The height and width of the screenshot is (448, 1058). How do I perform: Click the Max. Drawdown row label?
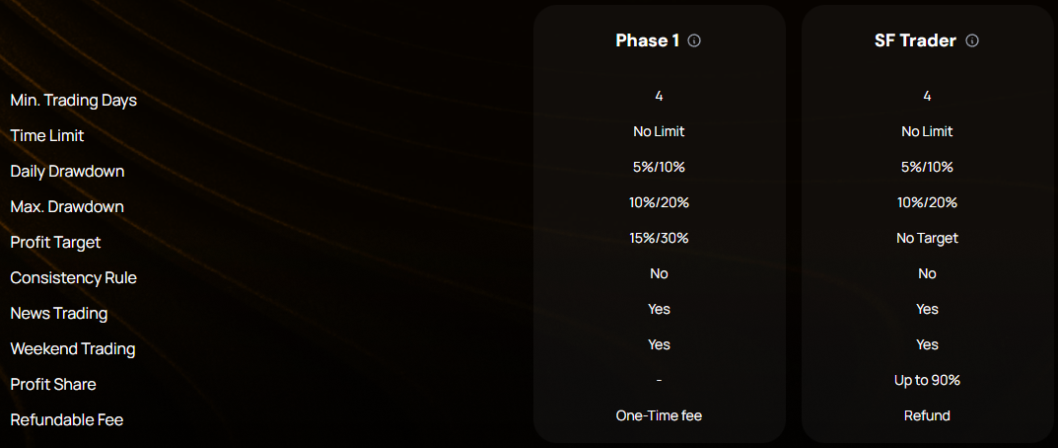point(67,207)
